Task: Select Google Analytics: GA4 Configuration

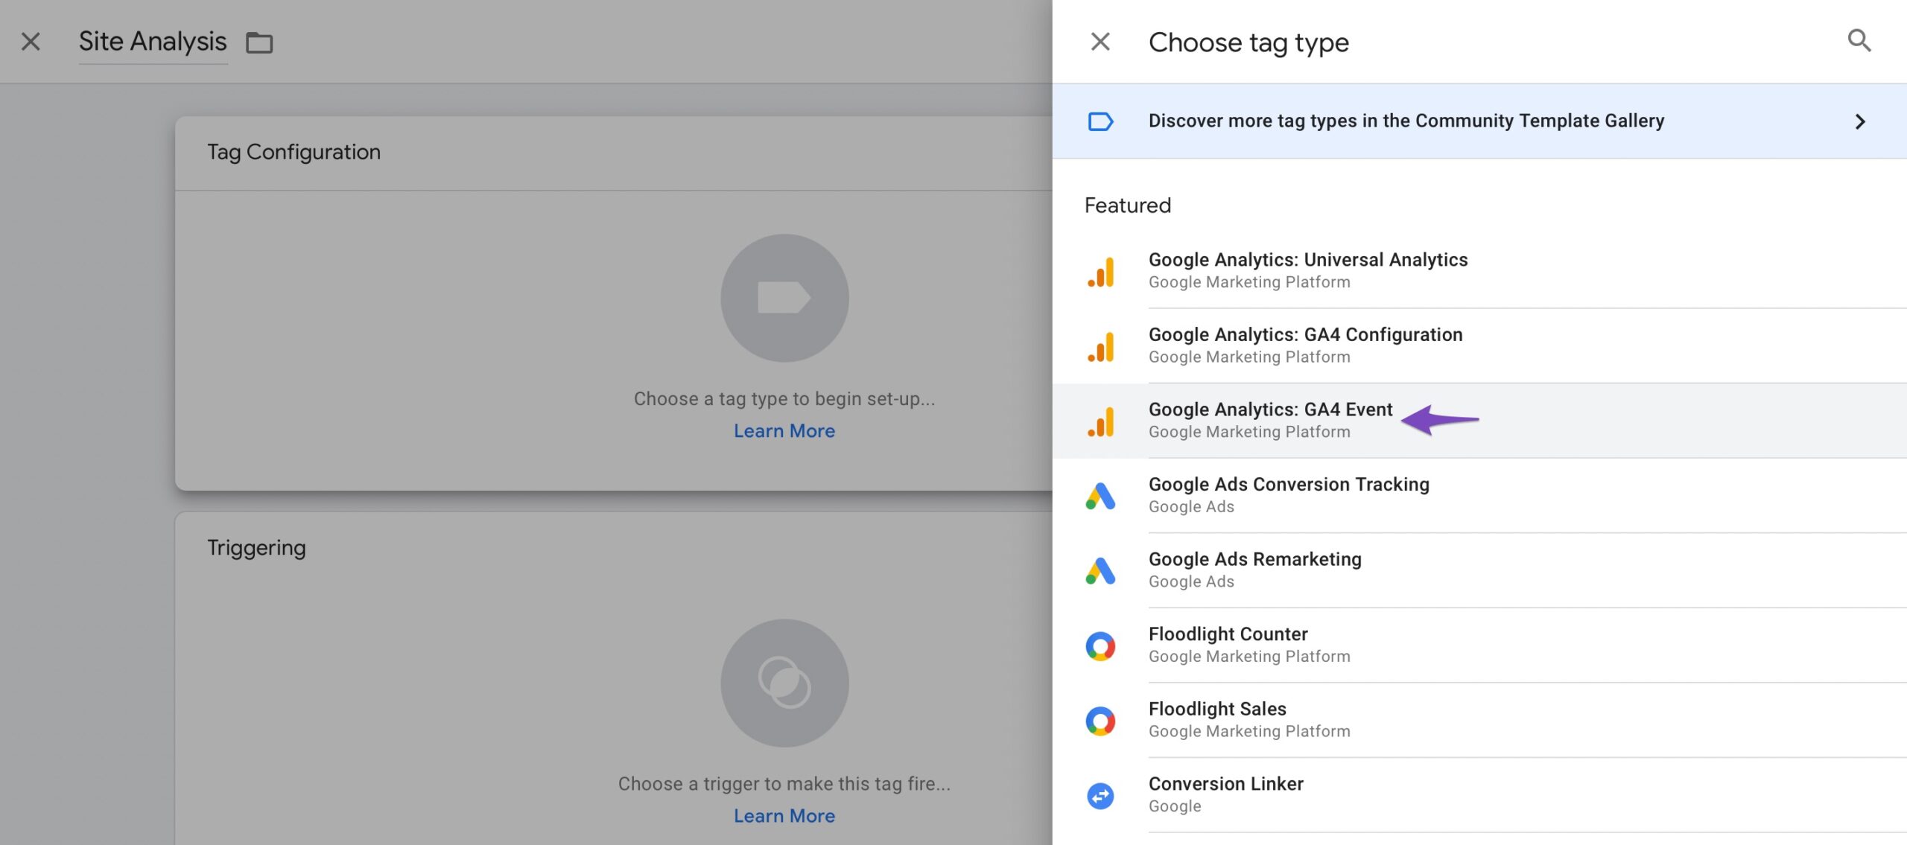Action: [1479, 345]
